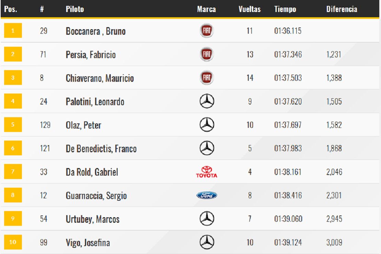381x254 pixels.
Task: Click the Marca column header
Action: point(206,9)
